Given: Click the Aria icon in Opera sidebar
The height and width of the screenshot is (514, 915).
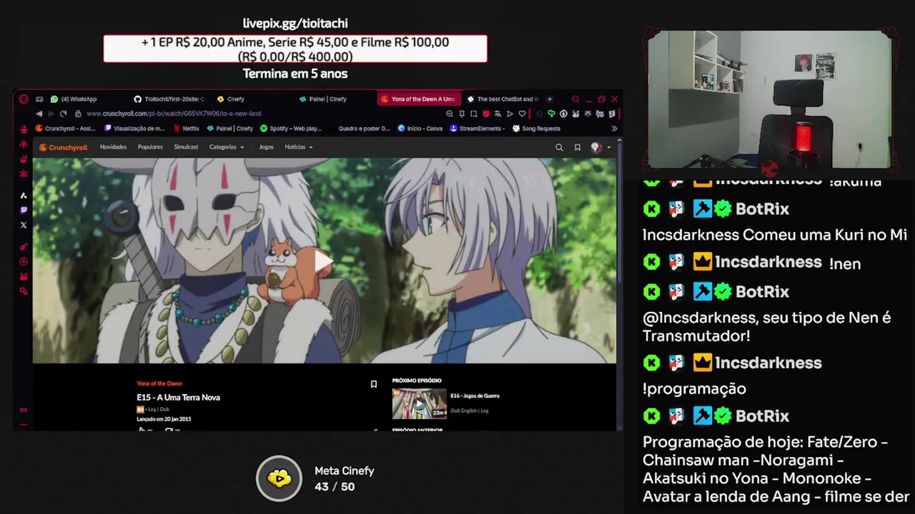Looking at the screenshot, I should tap(24, 196).
